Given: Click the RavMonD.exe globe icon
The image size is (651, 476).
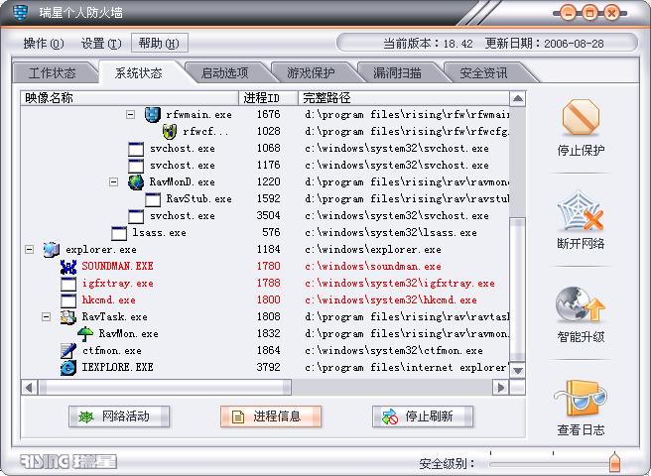Looking at the screenshot, I should [x=136, y=181].
